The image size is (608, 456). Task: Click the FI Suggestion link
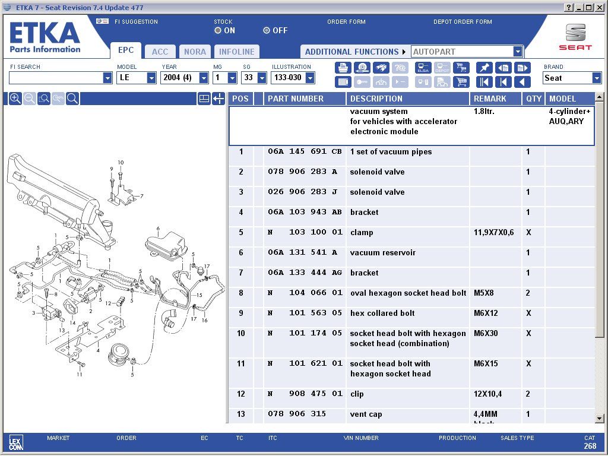(x=136, y=22)
